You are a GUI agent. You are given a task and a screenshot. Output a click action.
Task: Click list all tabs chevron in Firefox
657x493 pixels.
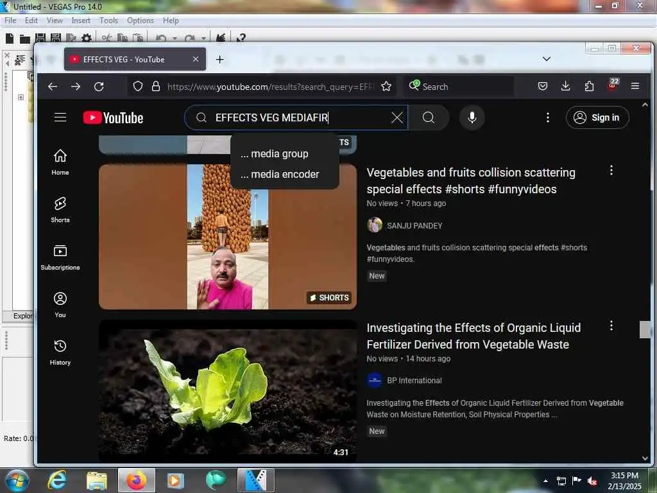pos(547,59)
